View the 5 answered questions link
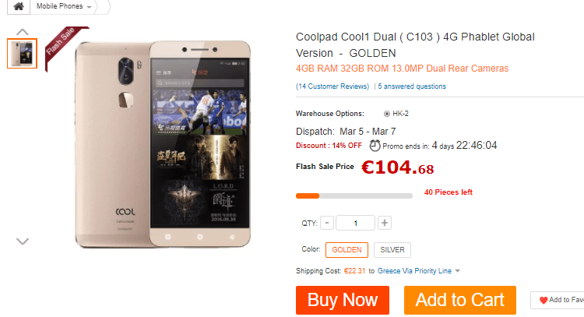Image resolution: width=584 pixels, height=317 pixels. (412, 86)
